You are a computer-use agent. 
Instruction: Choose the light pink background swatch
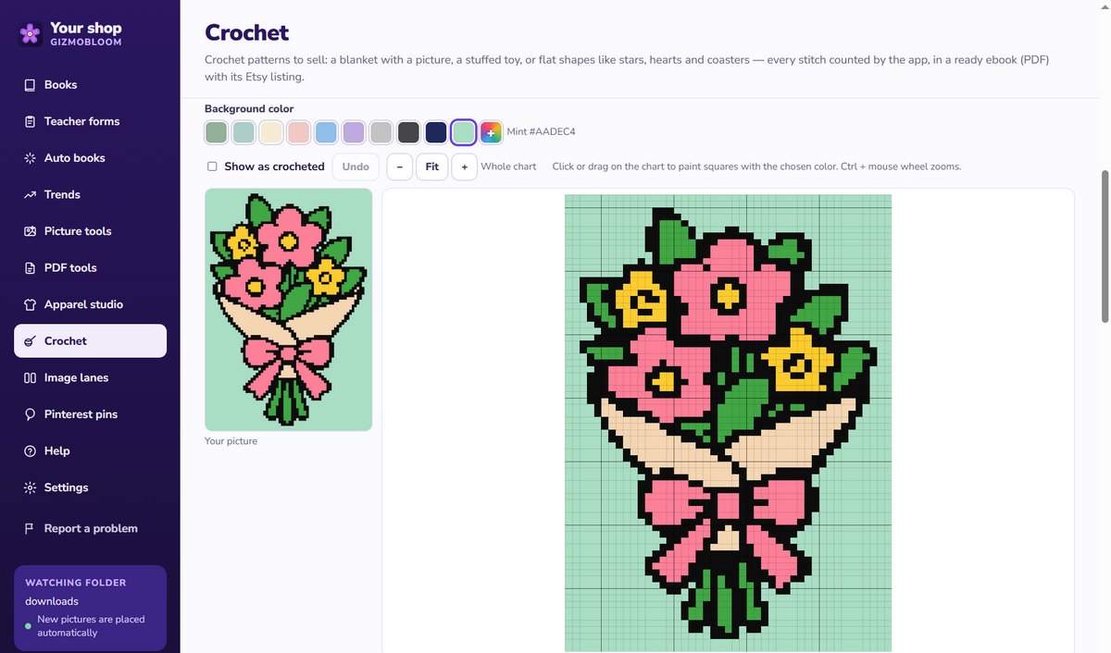(298, 132)
